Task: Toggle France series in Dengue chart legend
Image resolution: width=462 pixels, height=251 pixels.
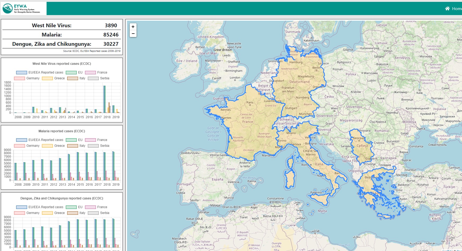Action: point(96,207)
